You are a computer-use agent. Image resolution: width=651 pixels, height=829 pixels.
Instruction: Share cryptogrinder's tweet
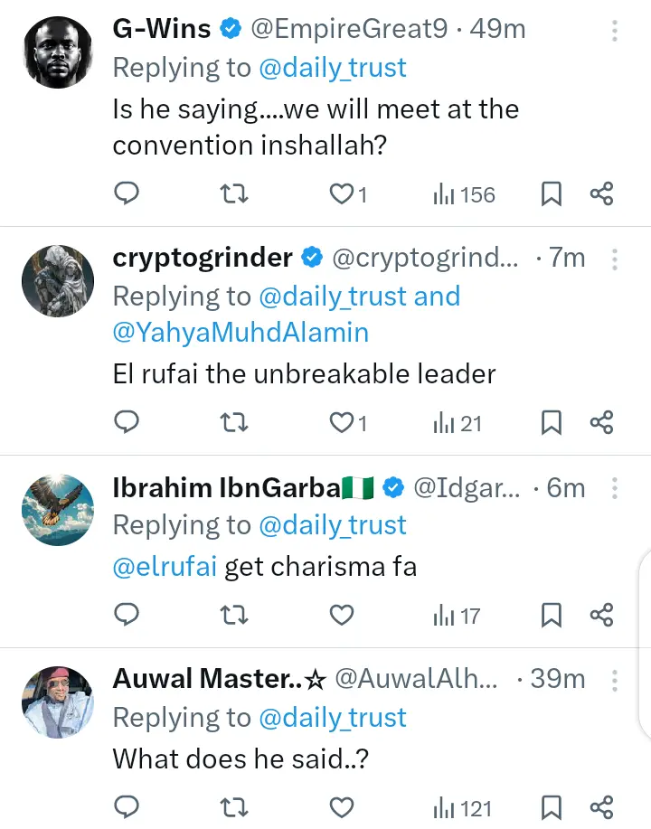(x=602, y=422)
